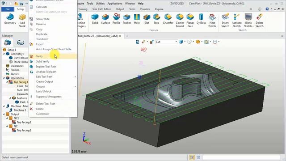This screenshot has height=161, width=286.
Task: Select the Pocket feature tool
Action: (126, 19)
